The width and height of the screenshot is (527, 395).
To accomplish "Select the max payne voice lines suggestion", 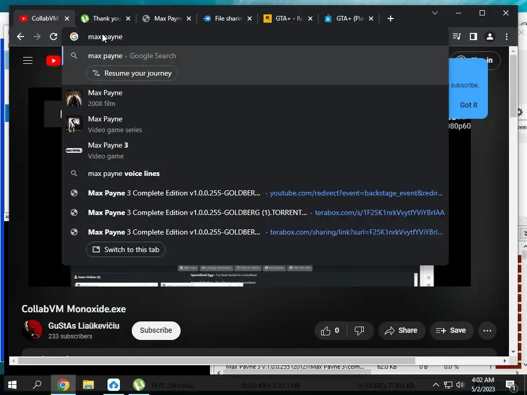I will click(x=255, y=174).
